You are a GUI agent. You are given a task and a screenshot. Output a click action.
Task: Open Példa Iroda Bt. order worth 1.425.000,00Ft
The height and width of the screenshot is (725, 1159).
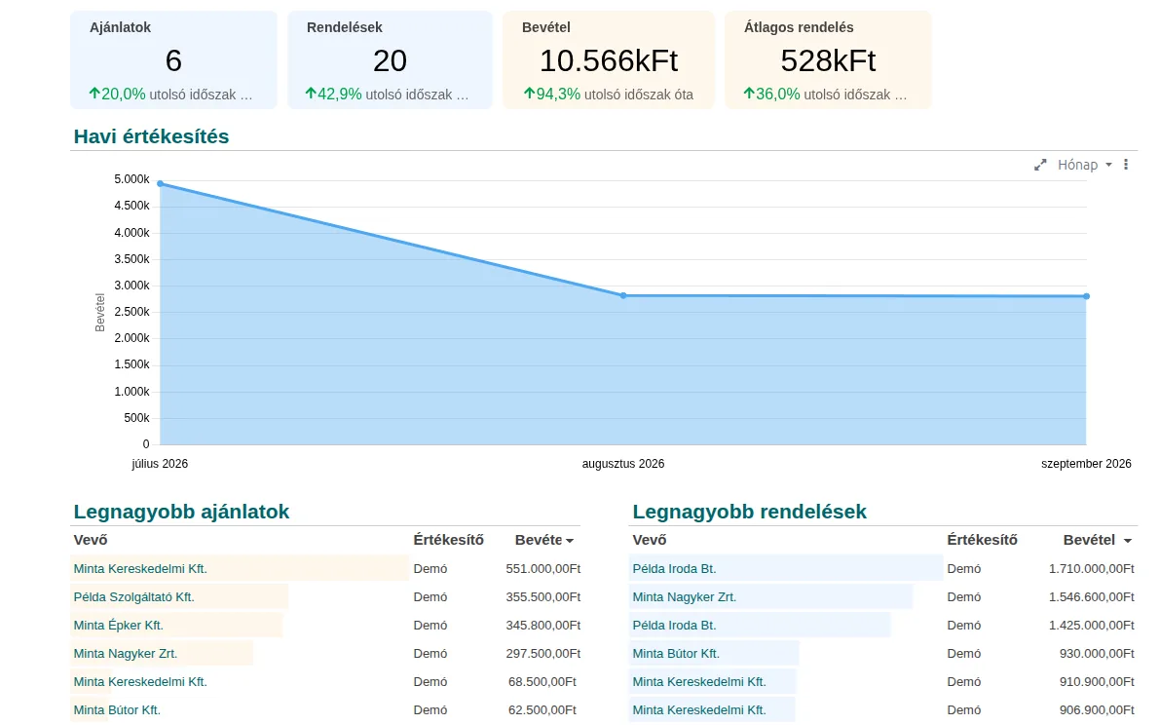coord(674,626)
